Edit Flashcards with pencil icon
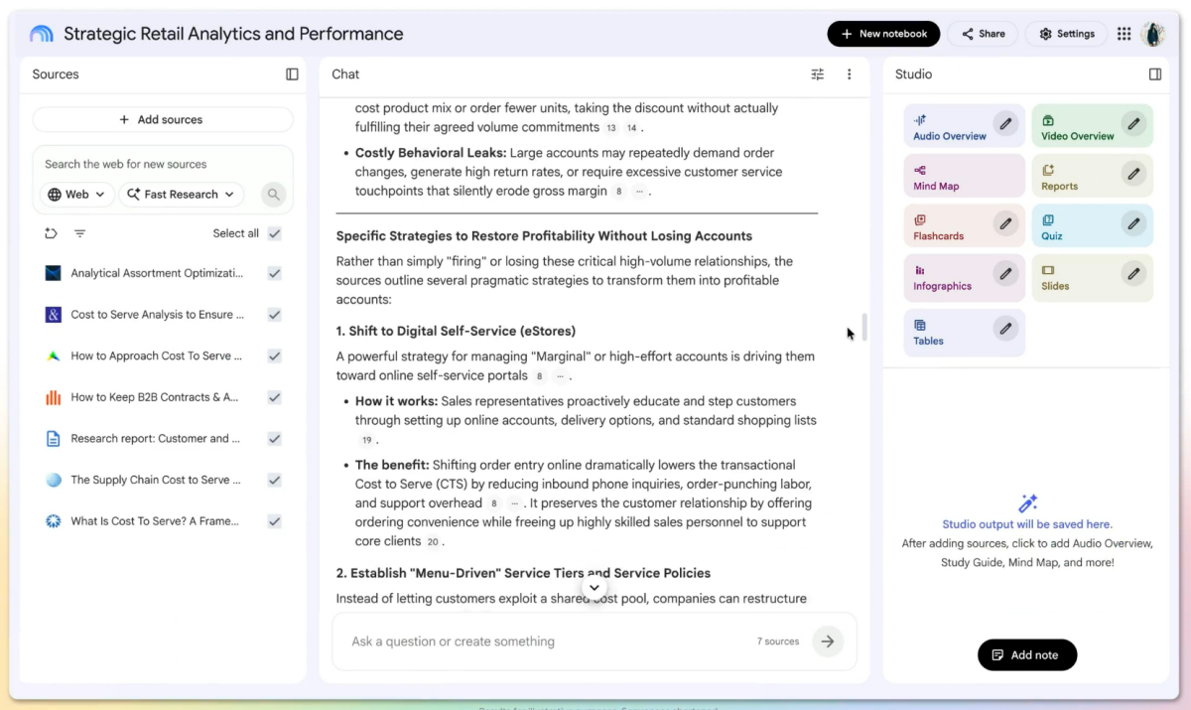1191x710 pixels. pyautogui.click(x=1006, y=223)
